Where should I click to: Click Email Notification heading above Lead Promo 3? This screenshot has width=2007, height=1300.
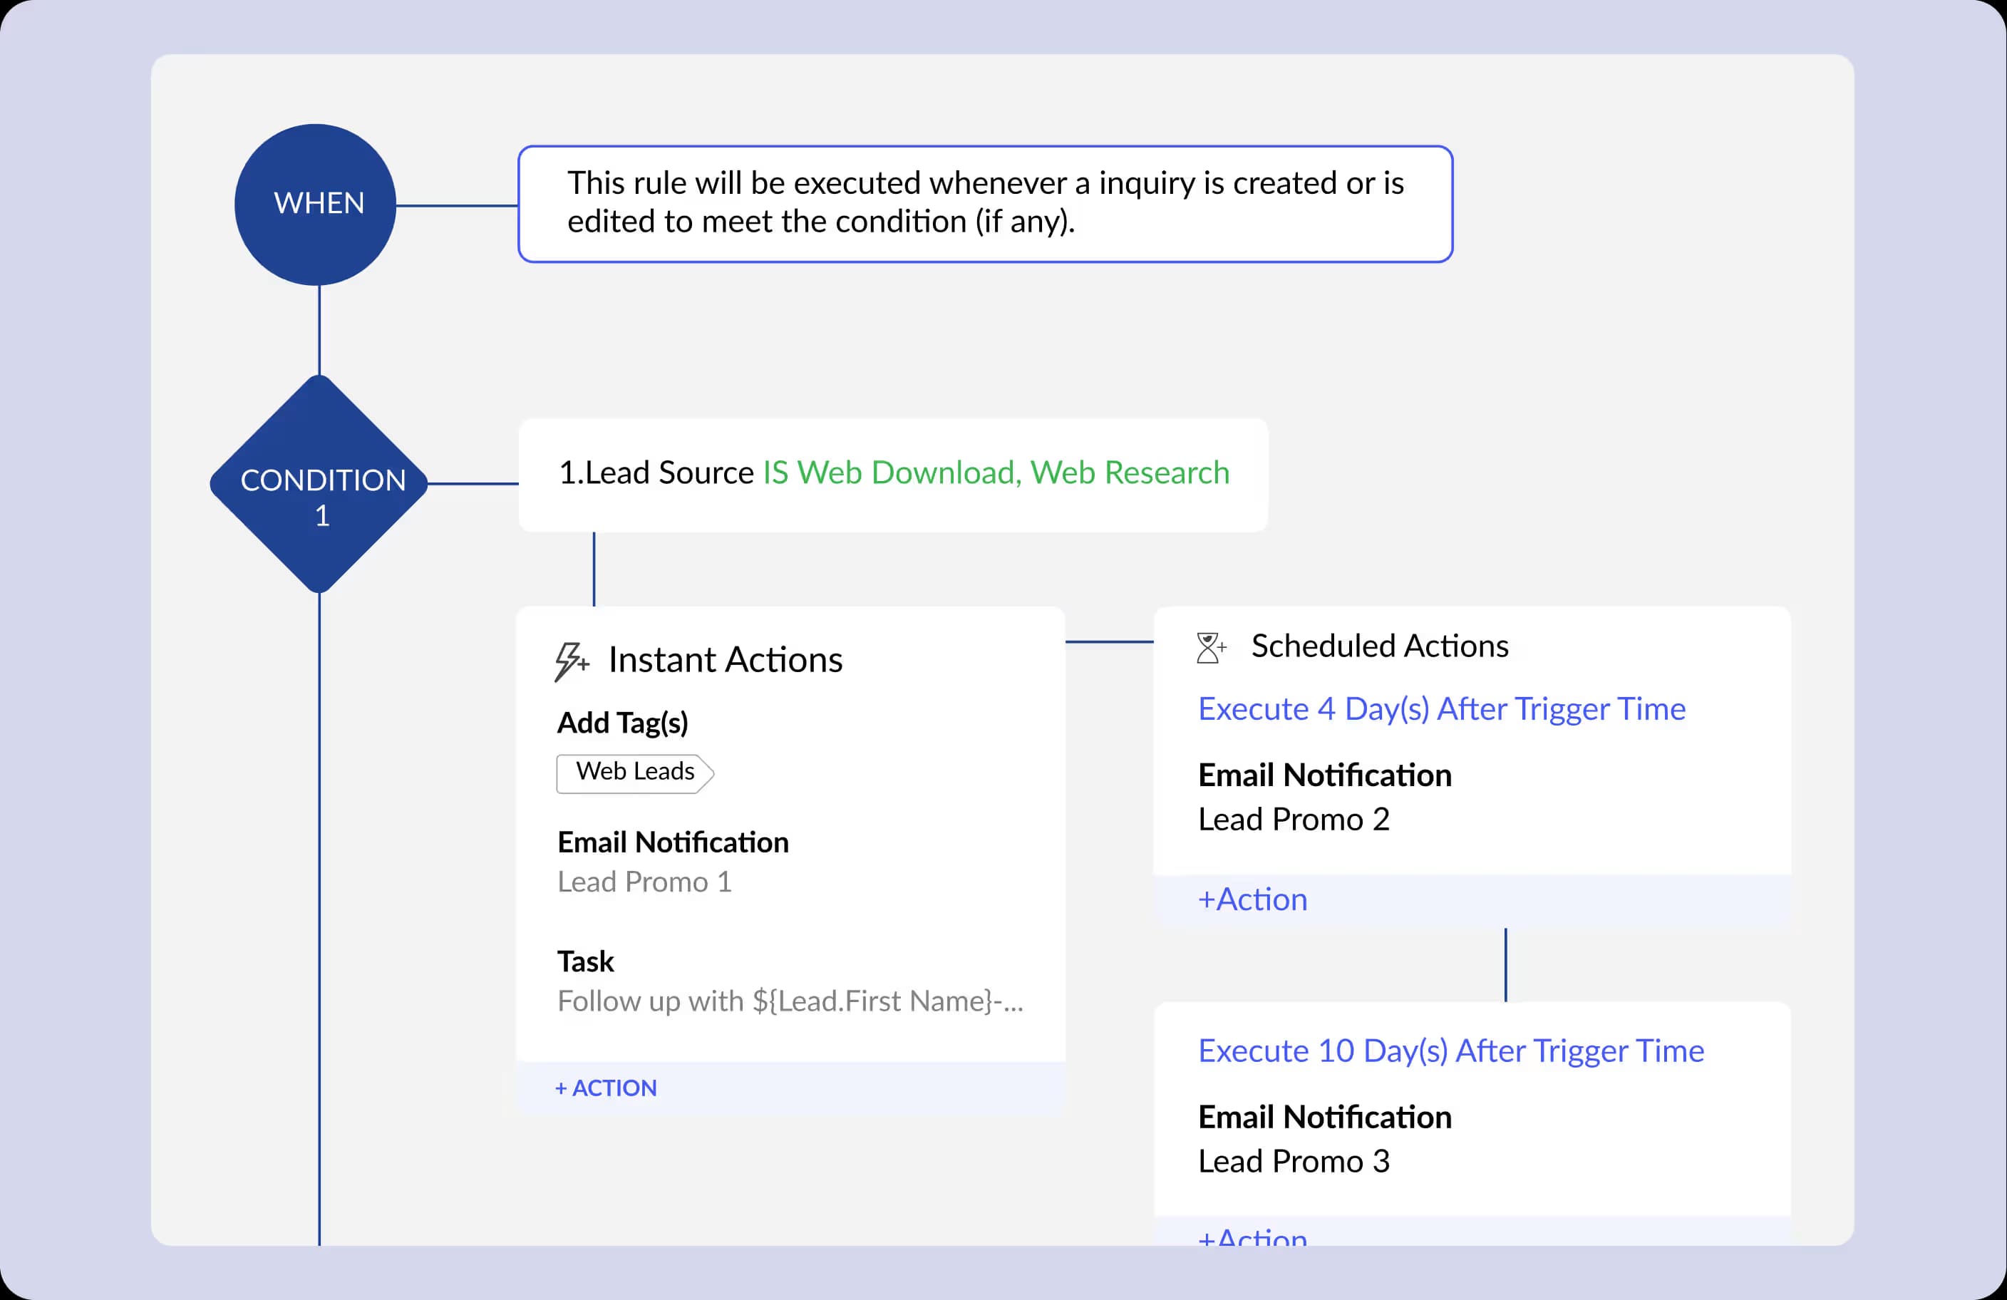tap(1325, 1118)
